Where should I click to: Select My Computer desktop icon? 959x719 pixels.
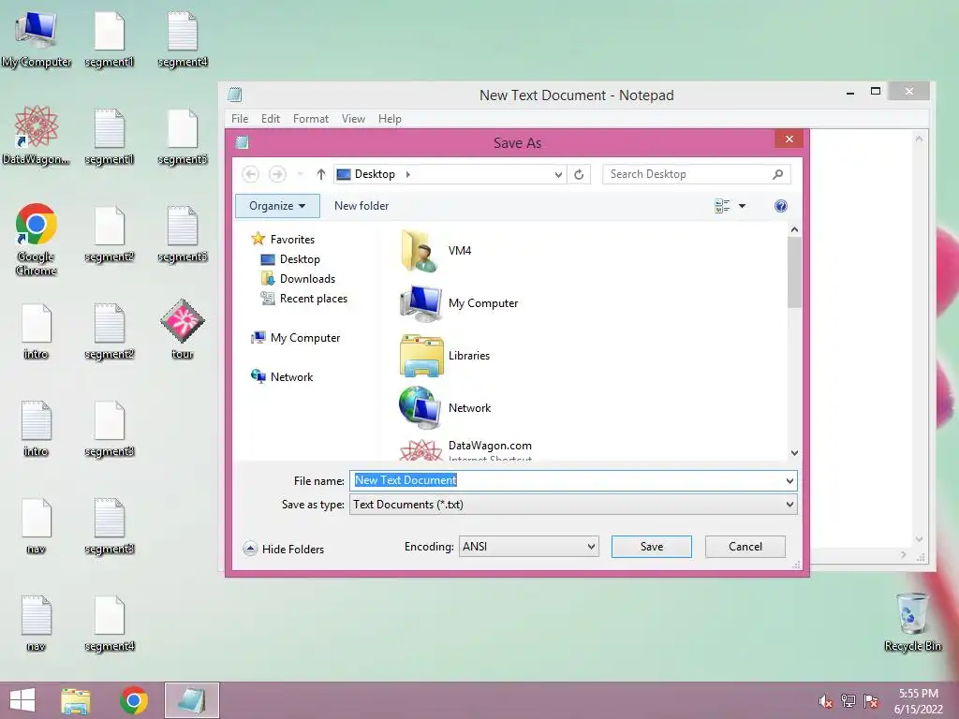click(37, 38)
